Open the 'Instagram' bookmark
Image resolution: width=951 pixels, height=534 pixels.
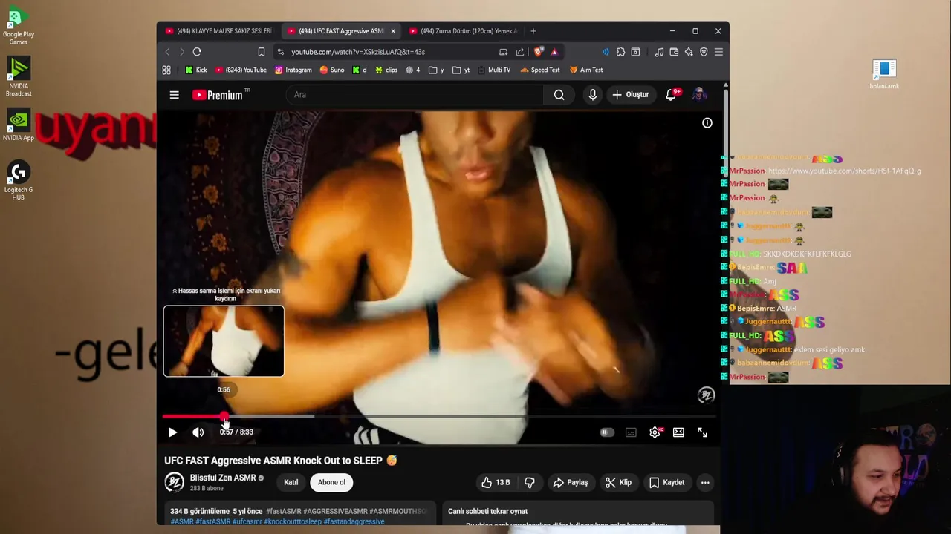coord(293,70)
